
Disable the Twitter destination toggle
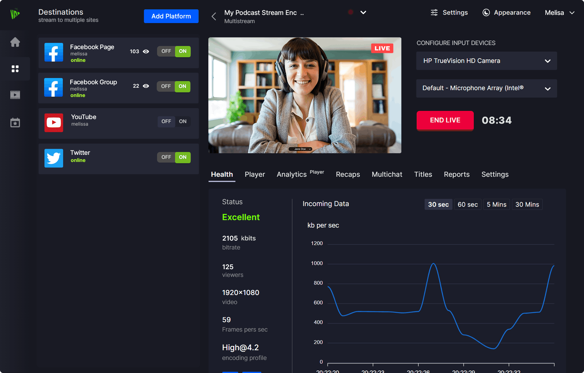pos(166,157)
